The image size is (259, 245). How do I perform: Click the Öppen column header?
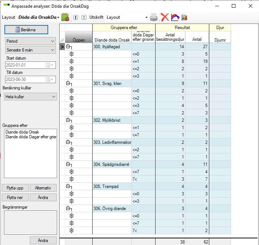coord(79,37)
